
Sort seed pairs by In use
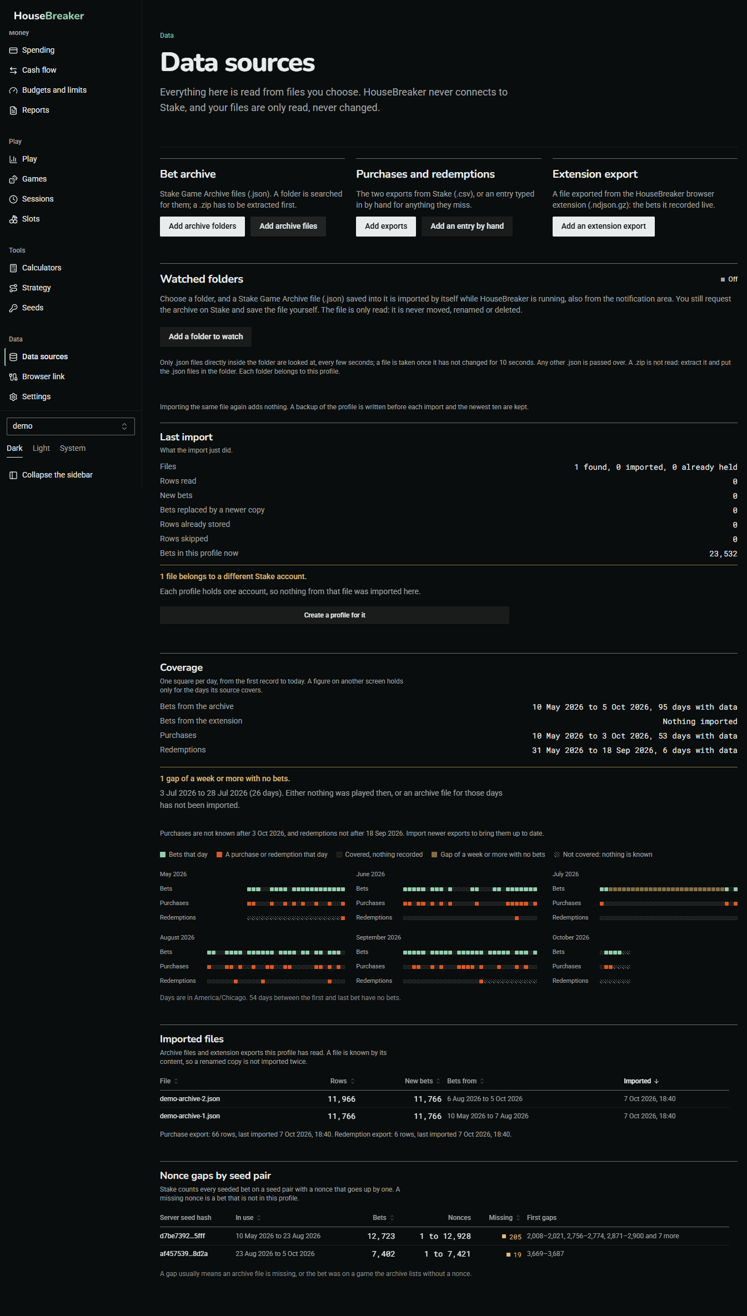coord(248,1218)
